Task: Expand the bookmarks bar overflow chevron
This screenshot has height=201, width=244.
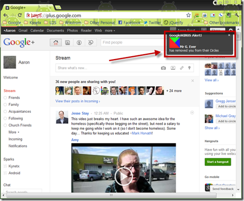Action: point(199,21)
